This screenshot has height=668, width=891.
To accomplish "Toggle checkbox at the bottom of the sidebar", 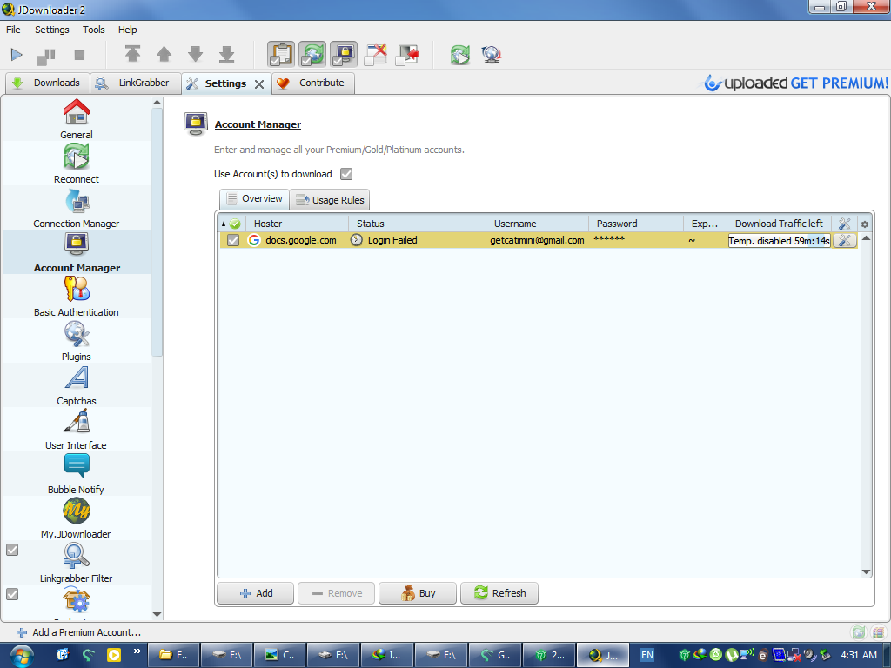I will (x=12, y=594).
